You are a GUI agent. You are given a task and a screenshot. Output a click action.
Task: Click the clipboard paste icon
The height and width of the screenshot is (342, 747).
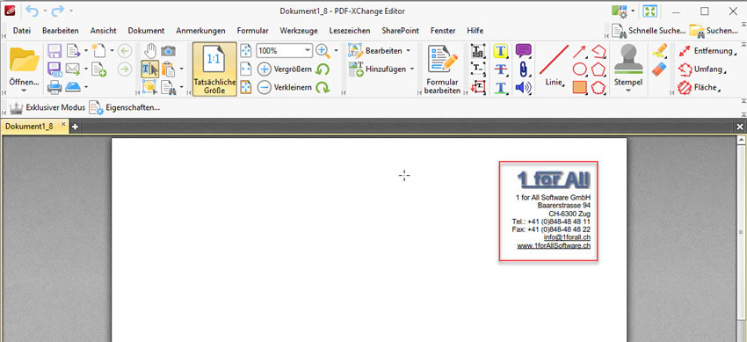point(168,69)
